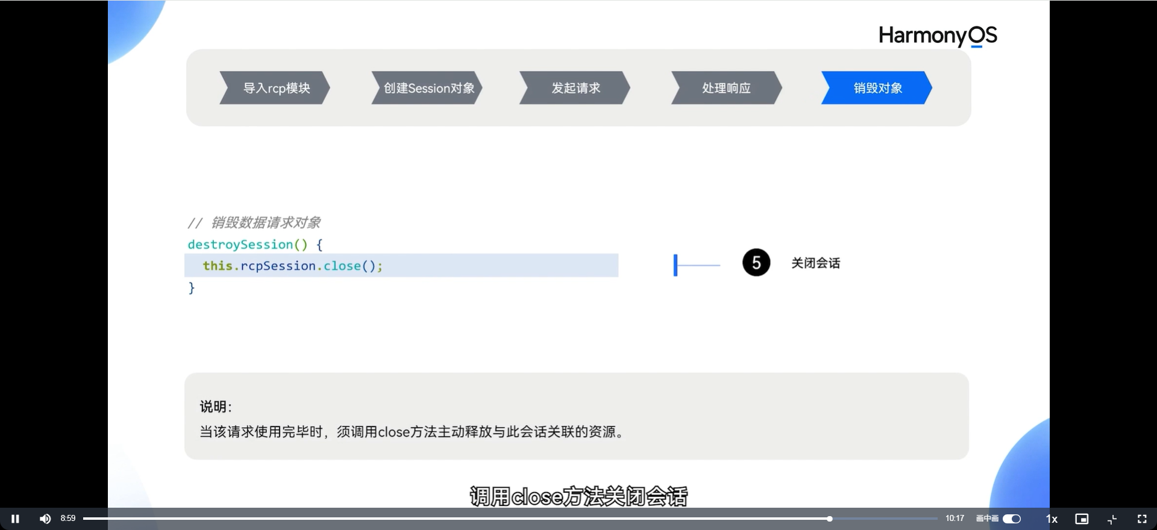This screenshot has height=530, width=1157.
Task: Click the 说明 heading text
Action: pos(216,407)
